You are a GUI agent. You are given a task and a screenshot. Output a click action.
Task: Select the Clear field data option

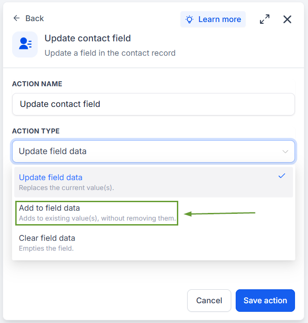click(154, 243)
